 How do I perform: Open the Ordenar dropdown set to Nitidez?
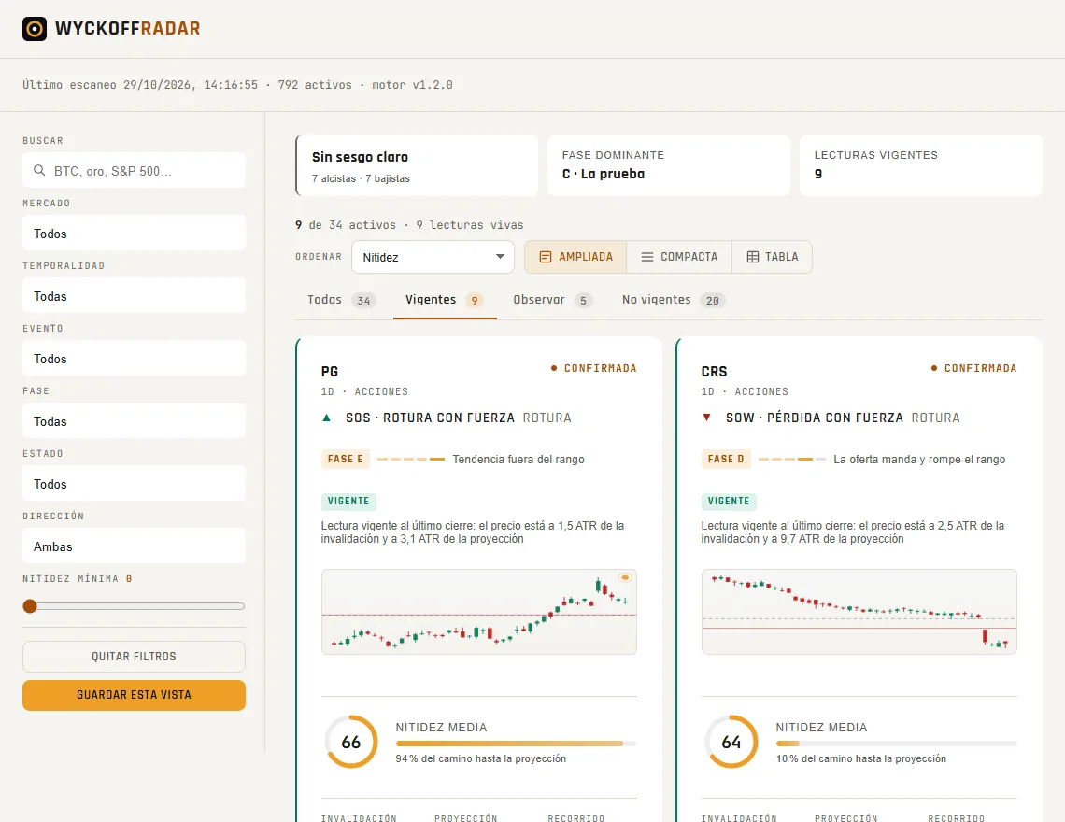click(433, 257)
